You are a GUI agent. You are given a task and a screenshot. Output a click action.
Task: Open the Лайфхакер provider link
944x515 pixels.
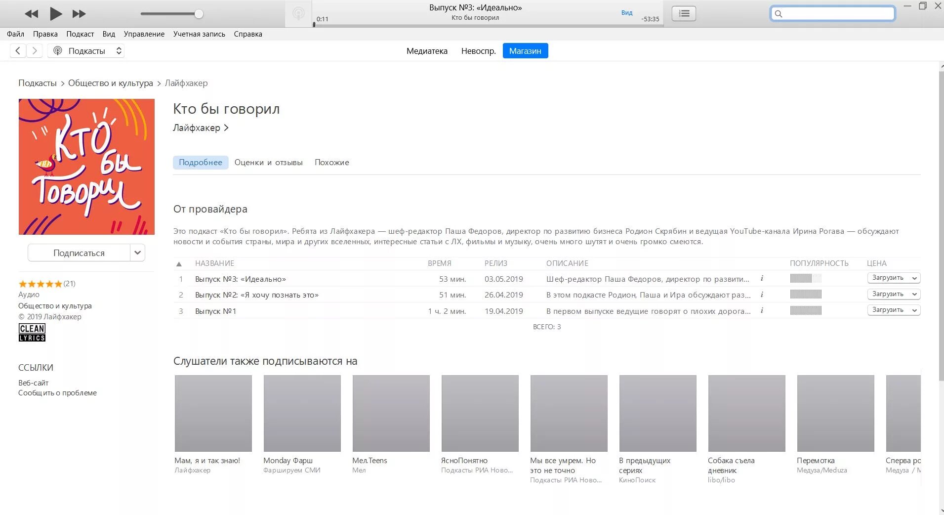[x=201, y=128]
